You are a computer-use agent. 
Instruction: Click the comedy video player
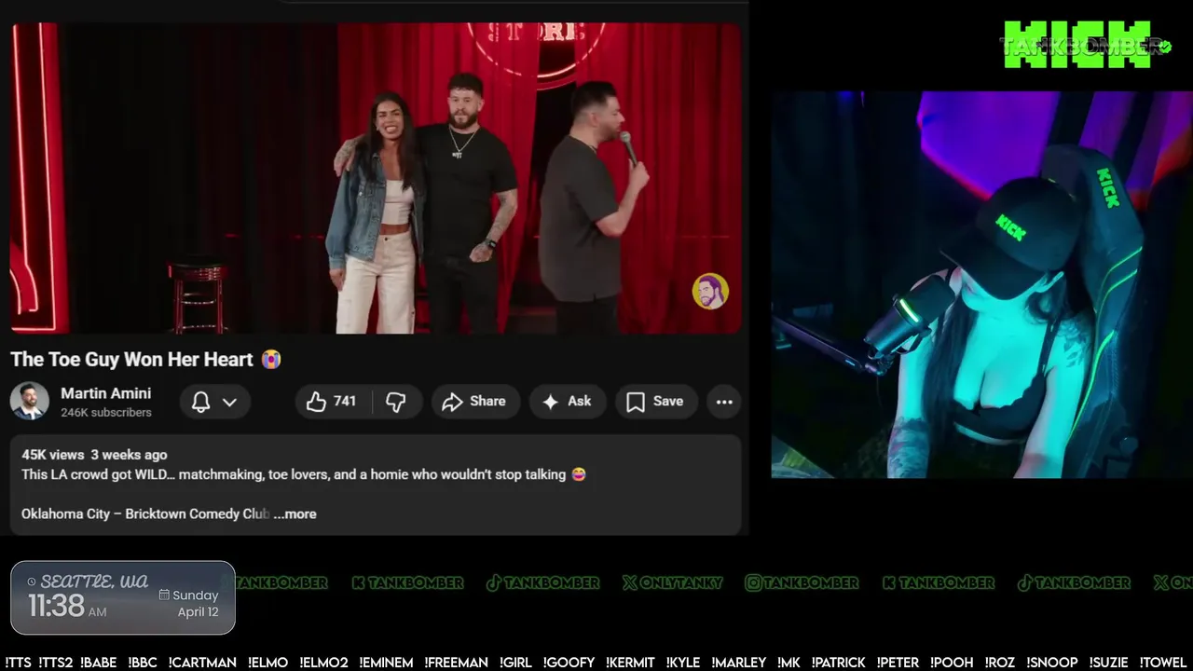376,178
